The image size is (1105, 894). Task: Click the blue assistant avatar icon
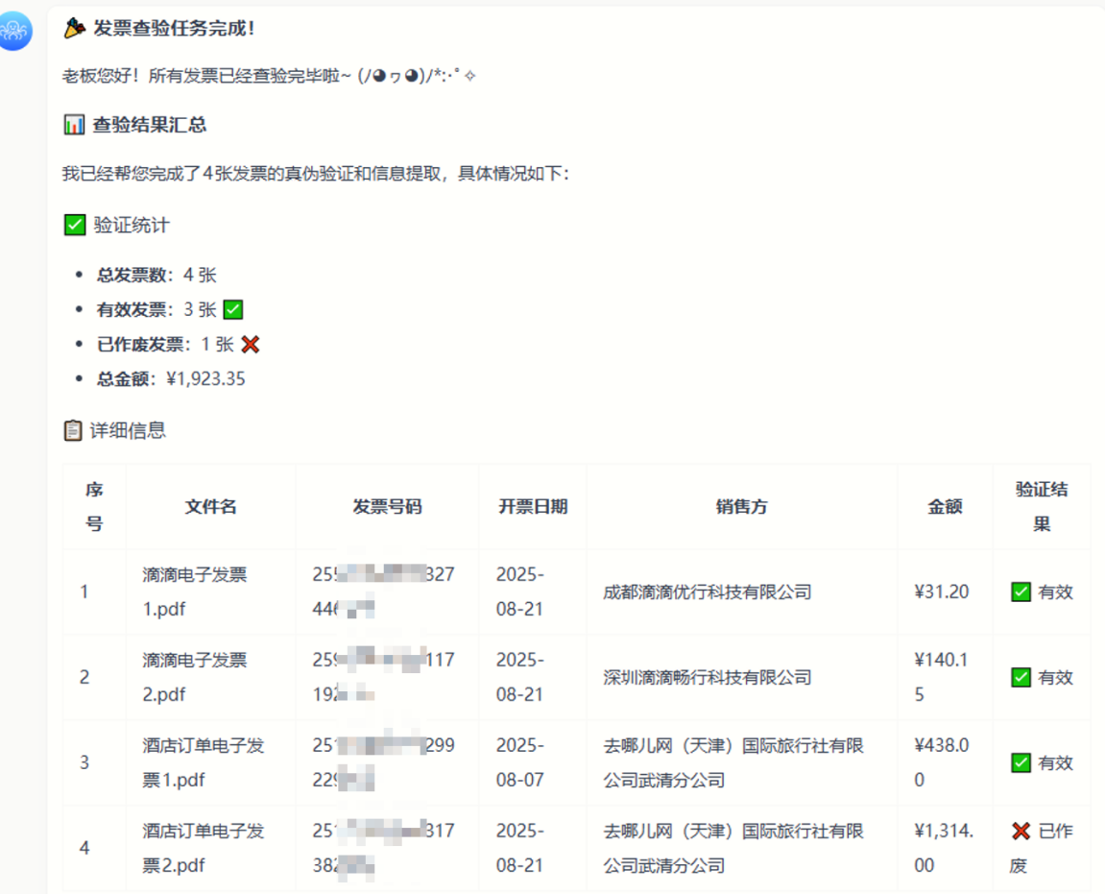pos(16,32)
